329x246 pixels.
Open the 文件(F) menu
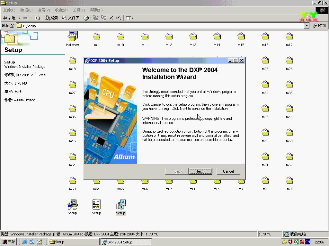tap(9, 10)
